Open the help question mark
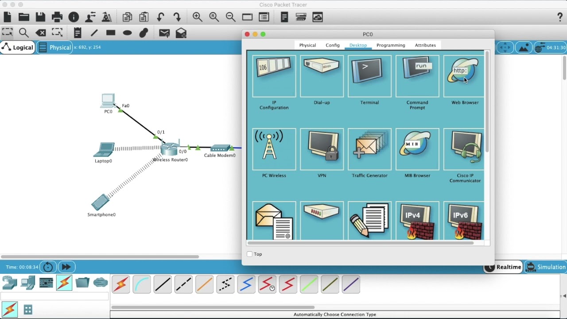This screenshot has height=319, width=567. point(560,17)
